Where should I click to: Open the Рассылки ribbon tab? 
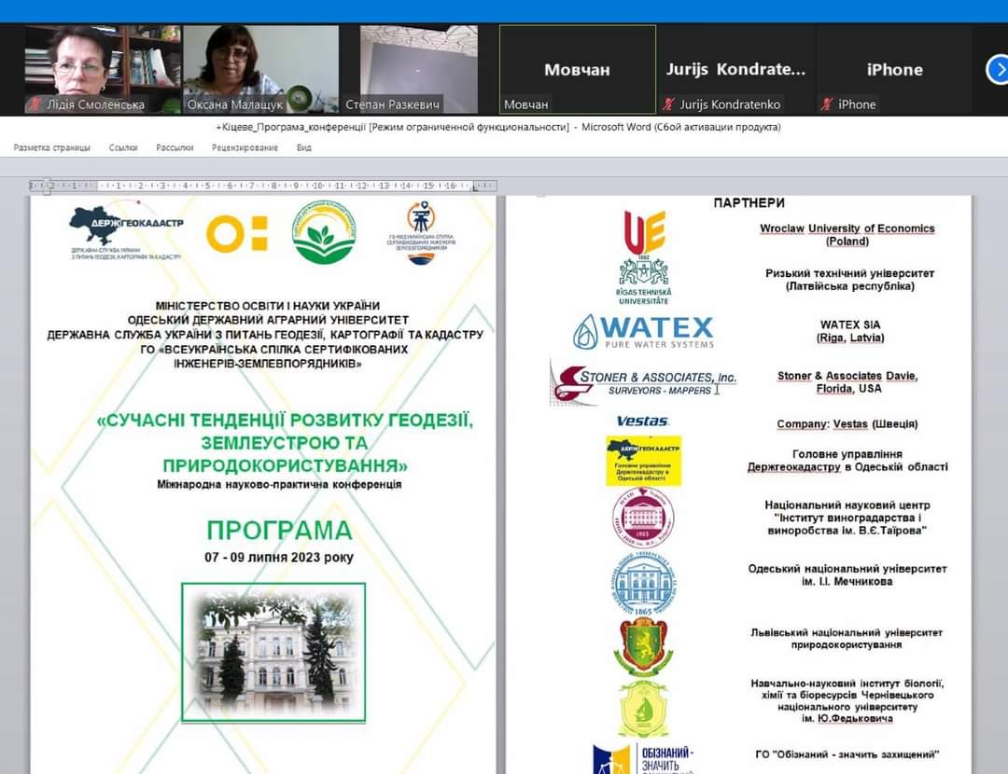[175, 147]
